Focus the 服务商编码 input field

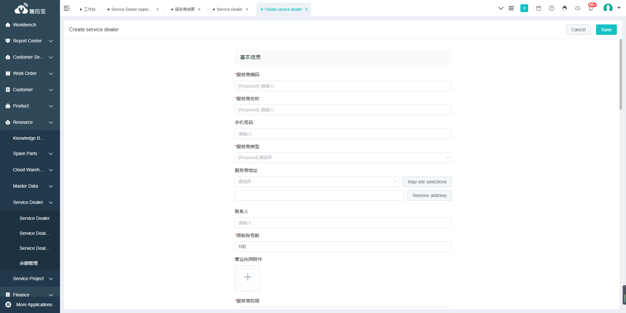(343, 86)
